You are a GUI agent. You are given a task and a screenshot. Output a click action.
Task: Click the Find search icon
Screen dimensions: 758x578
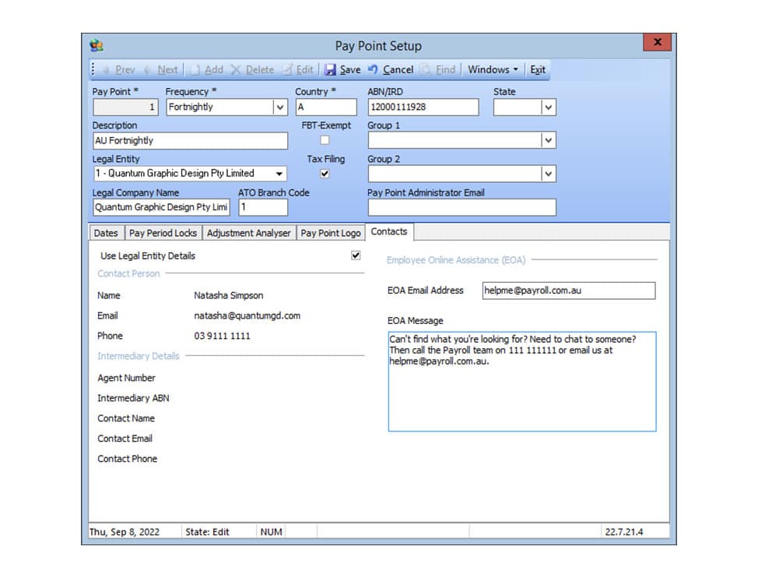[x=426, y=70]
